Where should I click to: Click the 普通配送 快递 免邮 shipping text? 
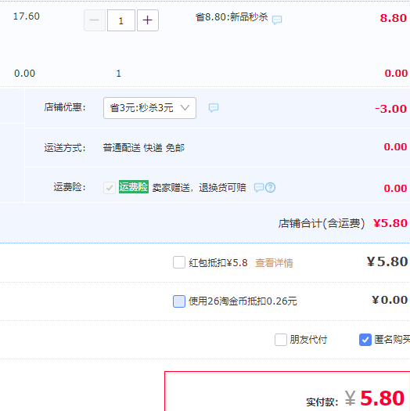(143, 148)
